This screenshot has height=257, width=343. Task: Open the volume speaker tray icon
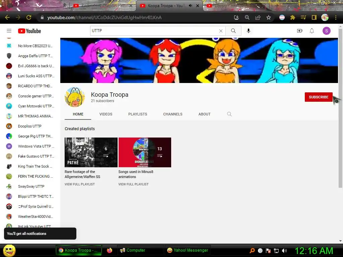[x=284, y=251]
